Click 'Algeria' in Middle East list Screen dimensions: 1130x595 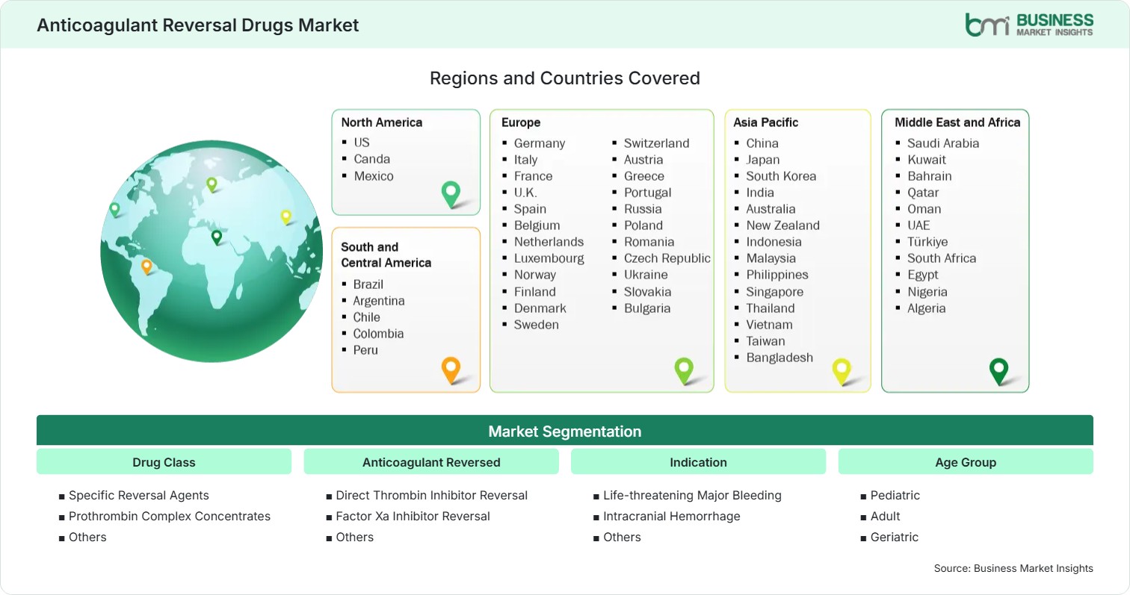(x=927, y=308)
